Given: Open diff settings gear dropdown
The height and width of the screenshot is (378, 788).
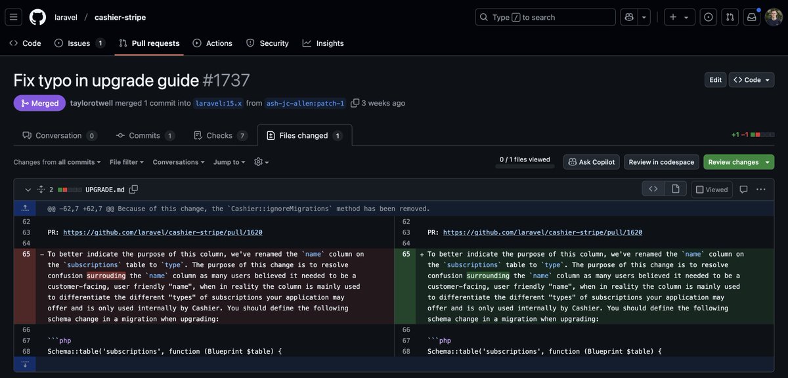Looking at the screenshot, I should [261, 162].
